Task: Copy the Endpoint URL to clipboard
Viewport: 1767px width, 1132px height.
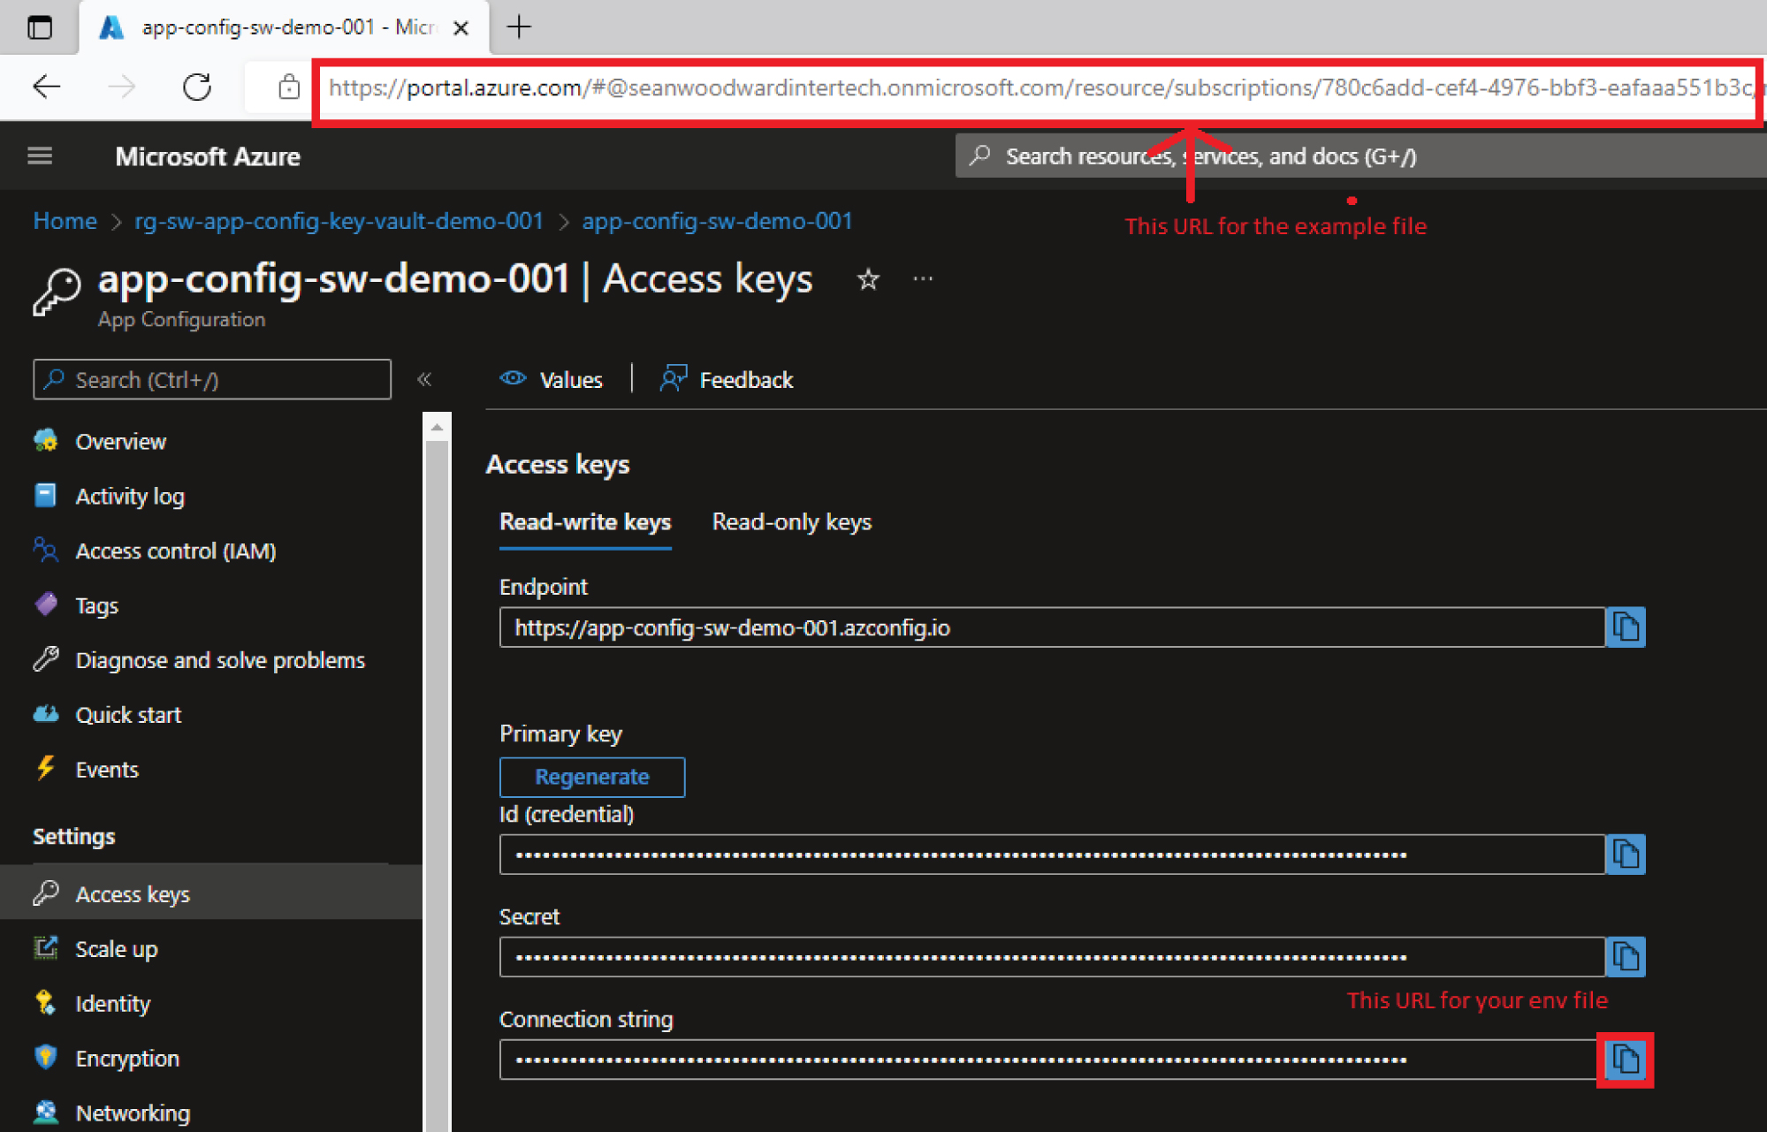Action: click(x=1625, y=627)
